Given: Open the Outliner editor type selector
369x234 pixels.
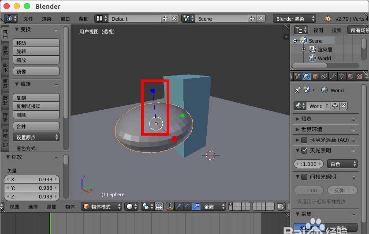Looking at the screenshot, I should pyautogui.click(x=301, y=30).
